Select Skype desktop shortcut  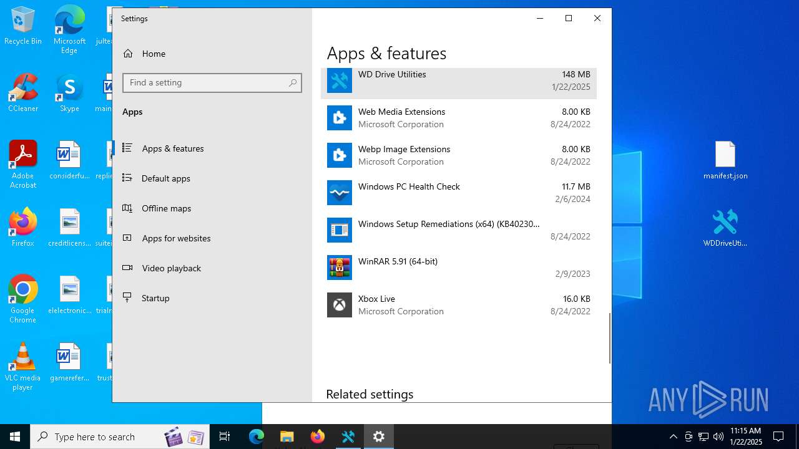pos(69,94)
